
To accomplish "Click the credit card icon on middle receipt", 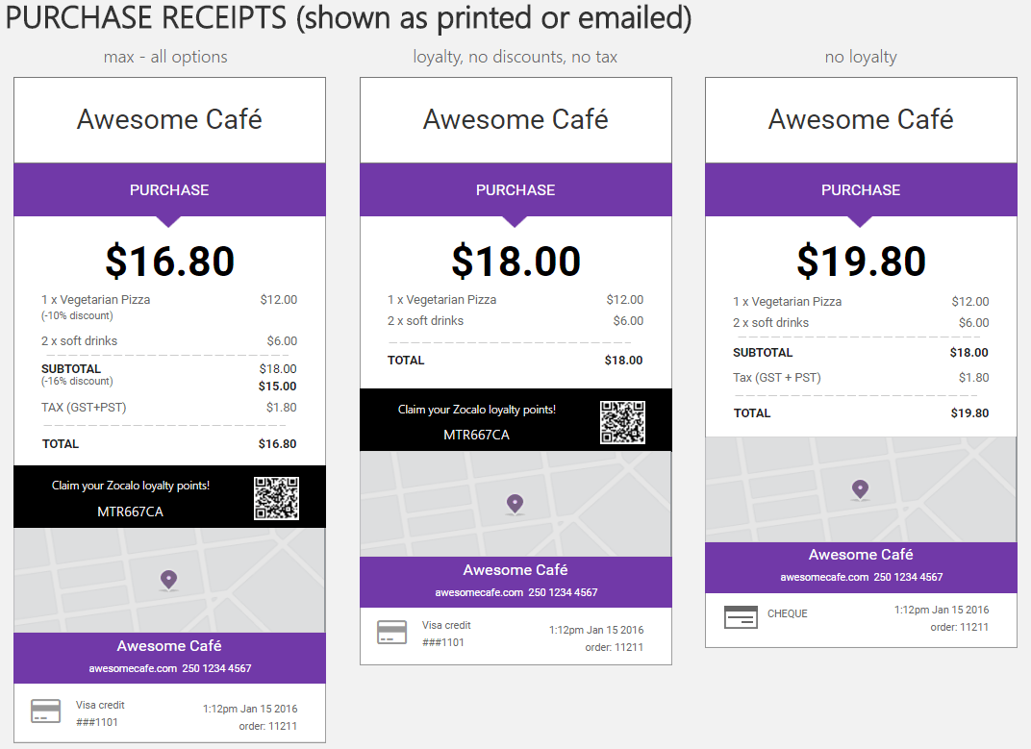I will (x=391, y=633).
